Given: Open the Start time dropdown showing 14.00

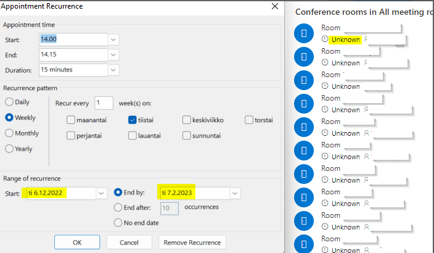Looking at the screenshot, I should tap(113, 39).
